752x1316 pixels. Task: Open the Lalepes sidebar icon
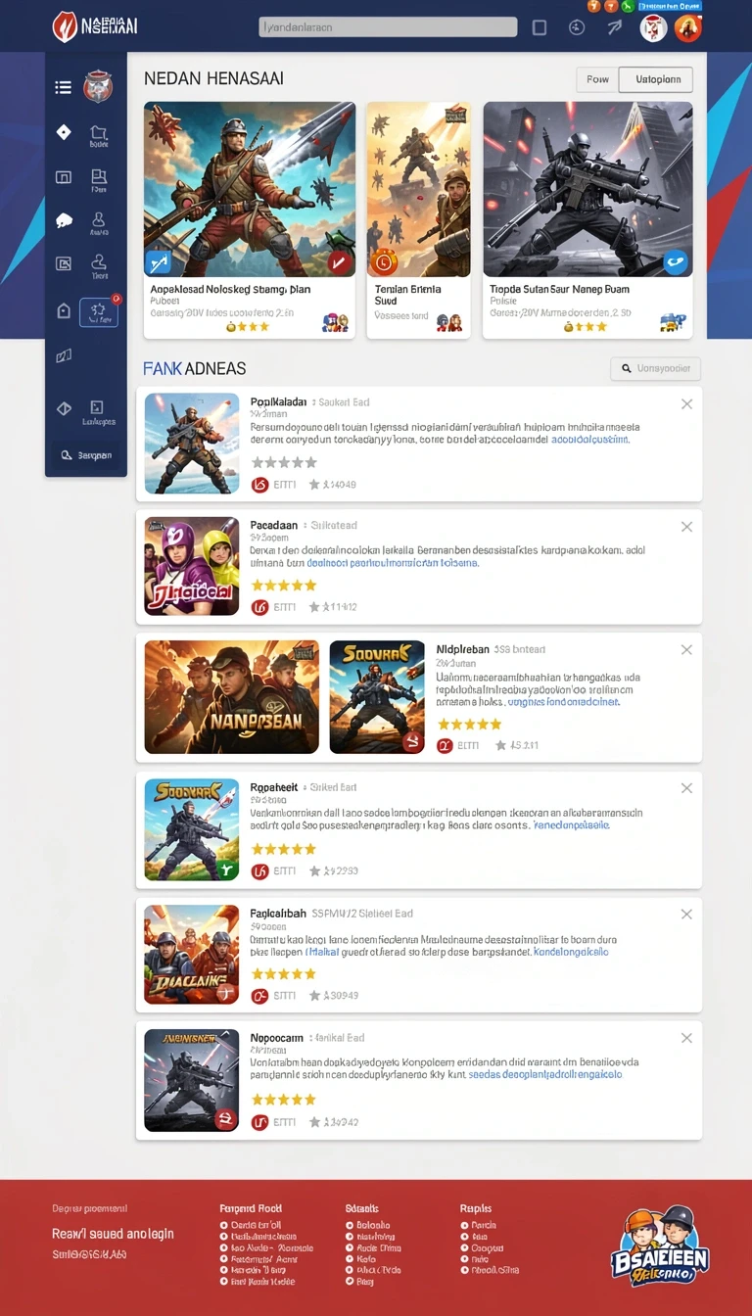(98, 412)
